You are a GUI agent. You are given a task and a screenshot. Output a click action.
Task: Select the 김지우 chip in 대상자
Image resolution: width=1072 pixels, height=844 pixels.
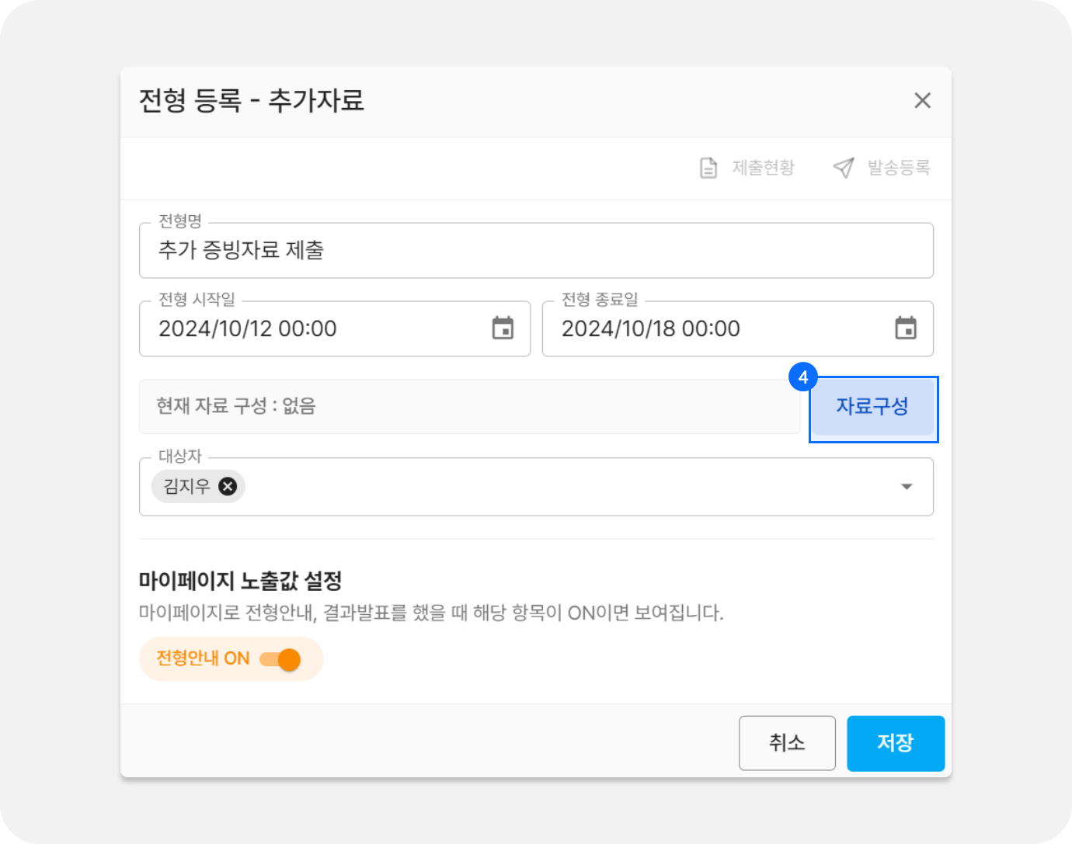point(186,486)
